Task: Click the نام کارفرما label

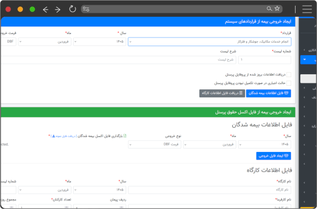Action: [x=284, y=200]
